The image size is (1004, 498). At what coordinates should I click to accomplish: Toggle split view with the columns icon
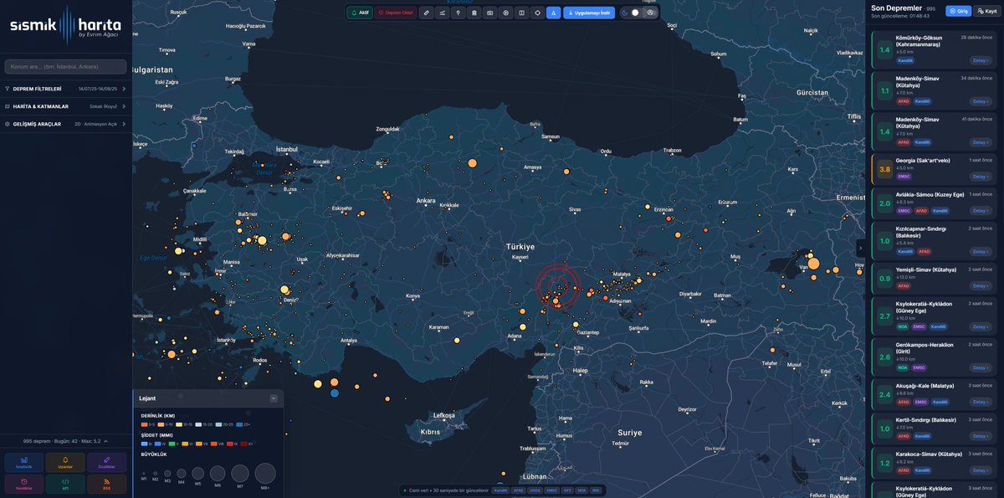[521, 13]
